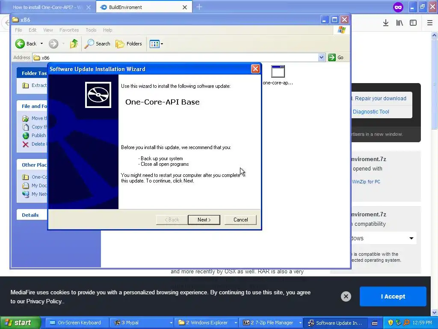Accept MediaFire cookies with I Accept

pos(393,296)
